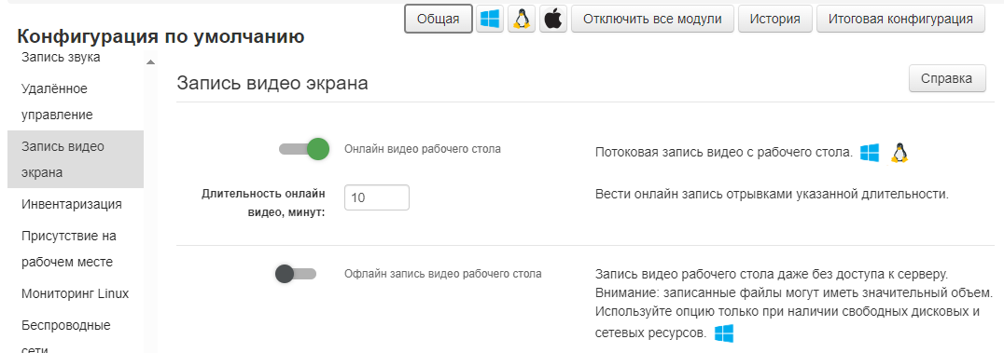
Task: Disable online desktop video toggle
Action: click(304, 149)
